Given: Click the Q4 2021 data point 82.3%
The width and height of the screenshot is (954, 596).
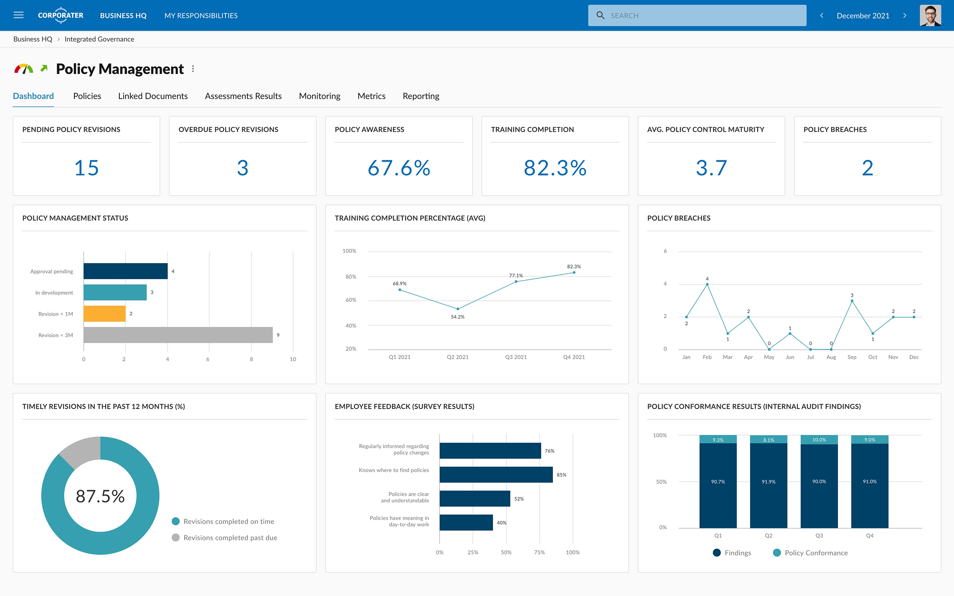Looking at the screenshot, I should [x=574, y=272].
